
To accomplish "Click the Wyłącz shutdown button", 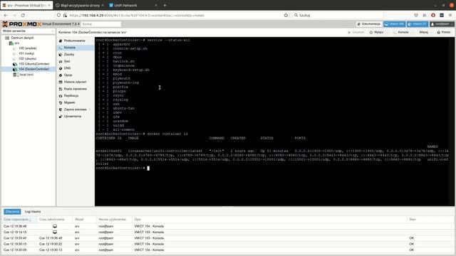I will (x=377, y=32).
